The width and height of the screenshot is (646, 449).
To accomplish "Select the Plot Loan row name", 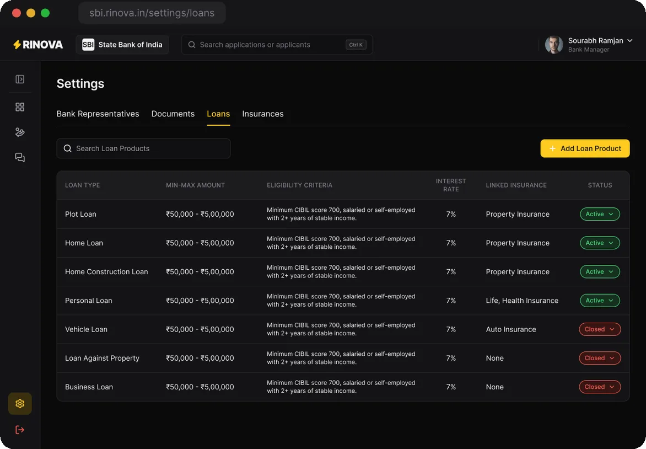I will click(80, 214).
